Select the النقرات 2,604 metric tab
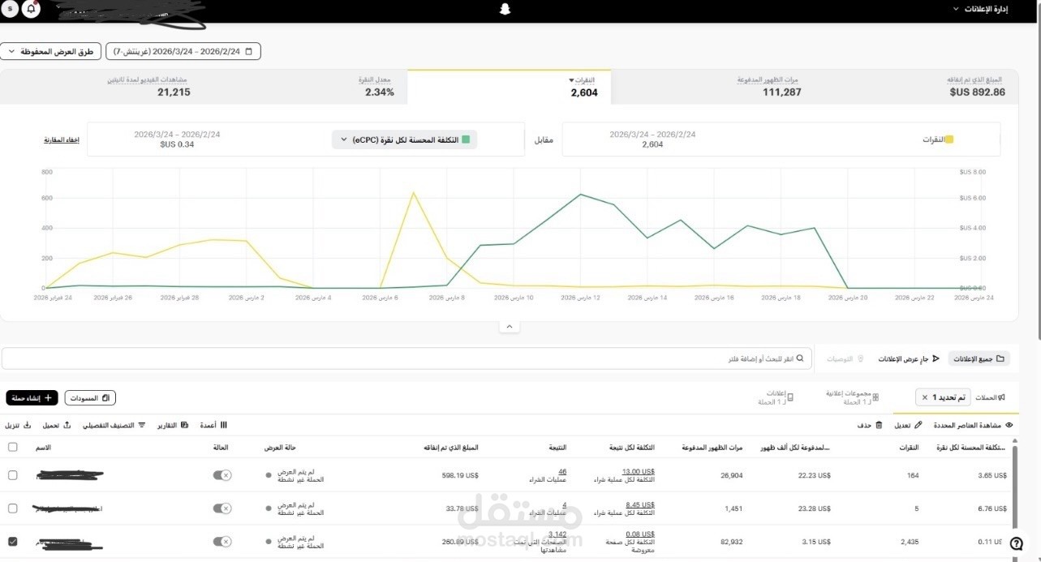The image size is (1041, 562). click(x=509, y=87)
